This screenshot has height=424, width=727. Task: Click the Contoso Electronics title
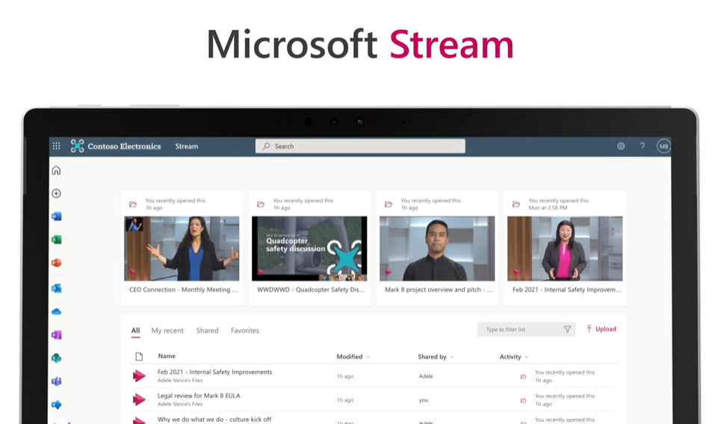click(124, 146)
